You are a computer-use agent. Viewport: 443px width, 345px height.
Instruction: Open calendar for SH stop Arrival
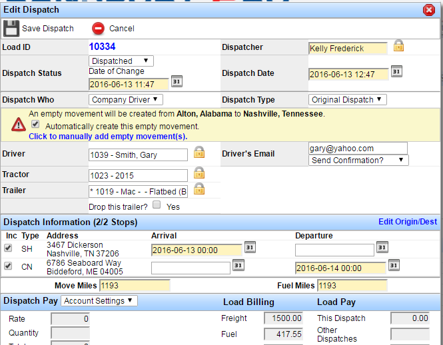pyautogui.click(x=250, y=247)
